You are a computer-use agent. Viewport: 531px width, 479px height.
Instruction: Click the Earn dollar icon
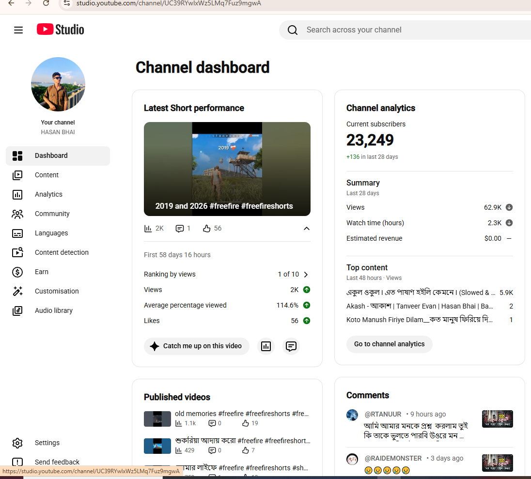coord(17,272)
